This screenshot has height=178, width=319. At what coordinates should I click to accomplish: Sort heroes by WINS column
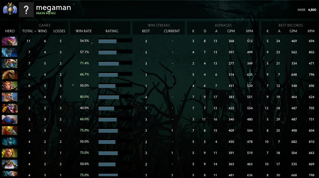click(42, 31)
